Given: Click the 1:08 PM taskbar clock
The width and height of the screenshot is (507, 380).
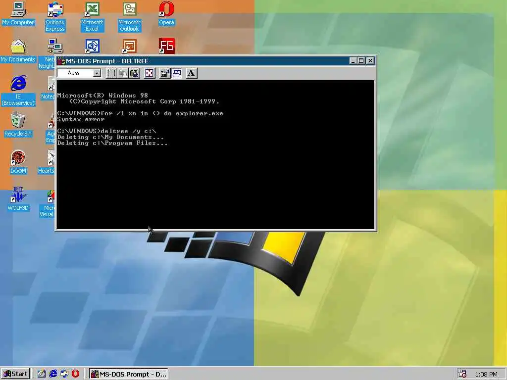Looking at the screenshot, I should 486,374.
